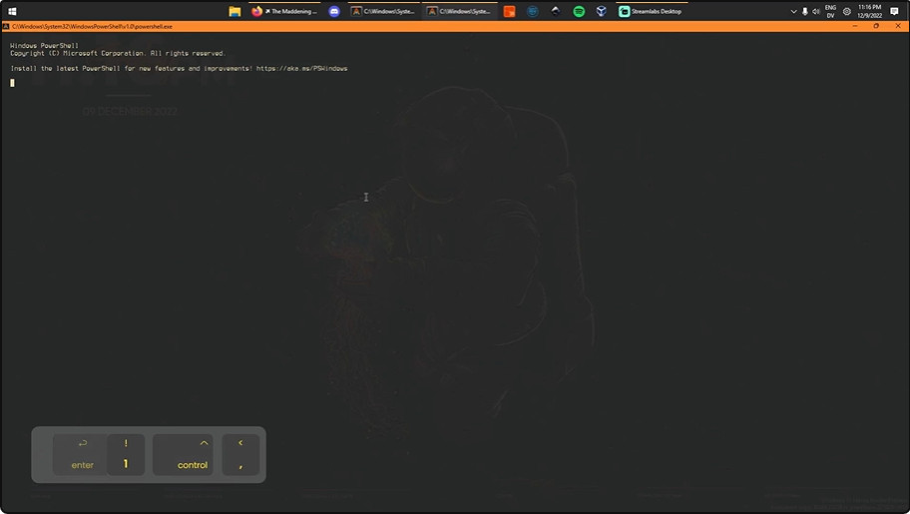This screenshot has height=514, width=910.
Task: Minimize the PowerShell window
Action: coord(855,26)
